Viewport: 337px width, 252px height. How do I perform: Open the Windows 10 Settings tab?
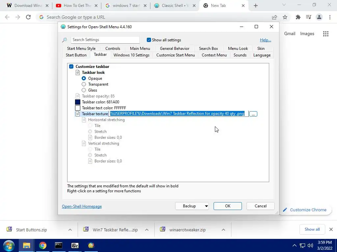pyautogui.click(x=131, y=55)
